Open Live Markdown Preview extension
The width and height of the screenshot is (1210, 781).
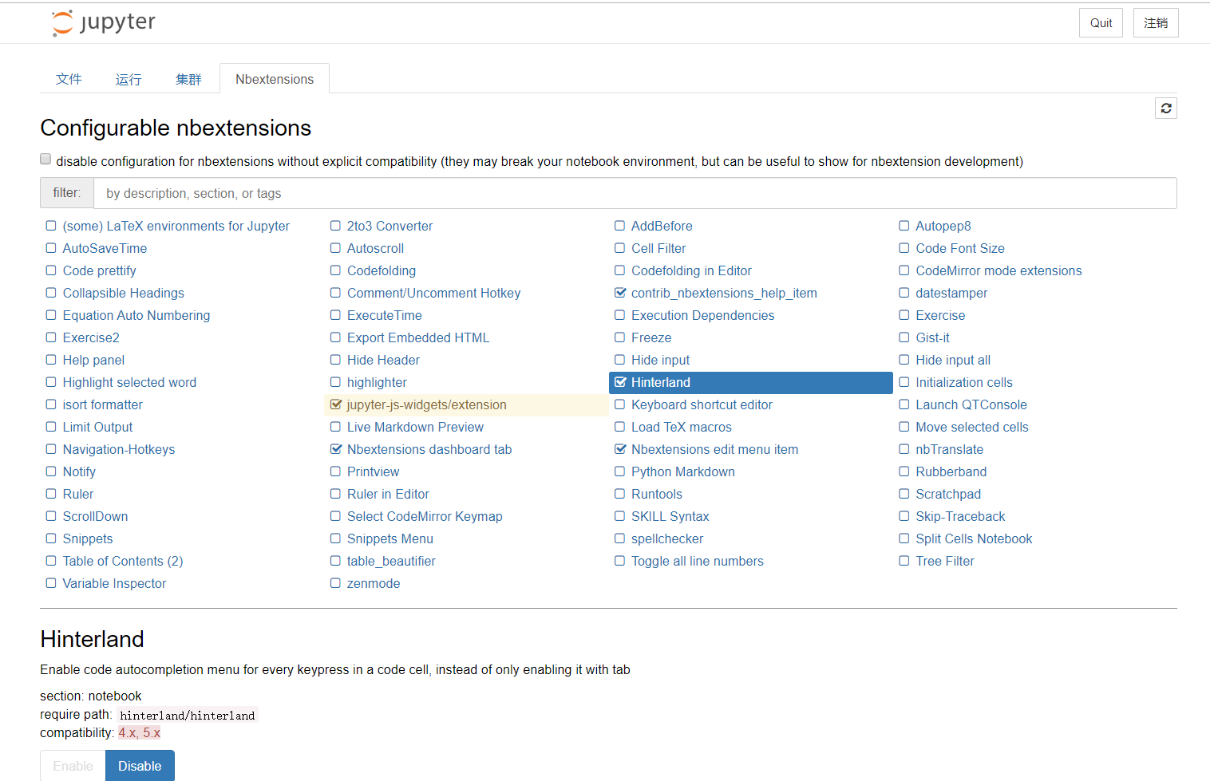[x=415, y=428]
